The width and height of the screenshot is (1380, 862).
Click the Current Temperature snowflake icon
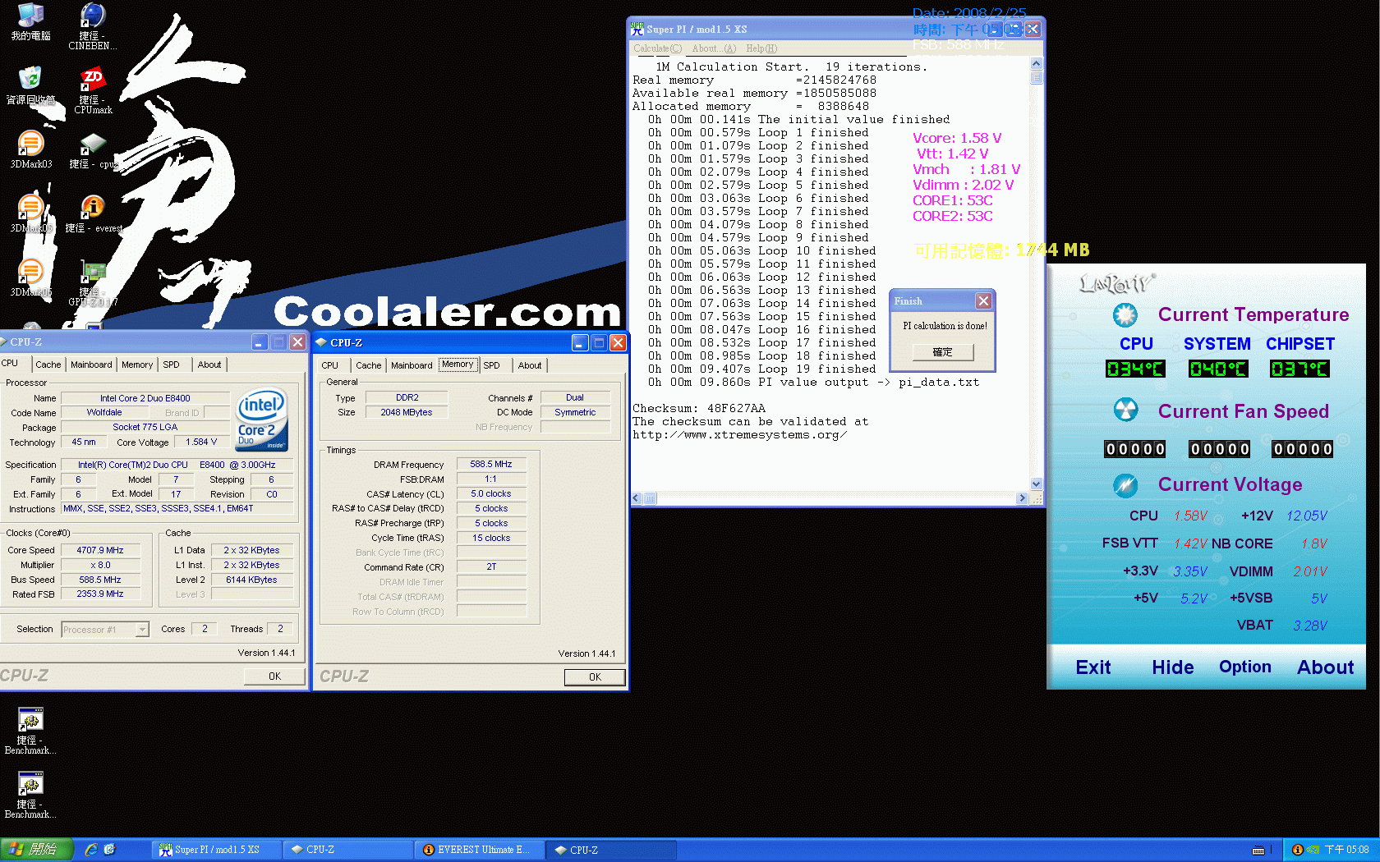(1125, 314)
